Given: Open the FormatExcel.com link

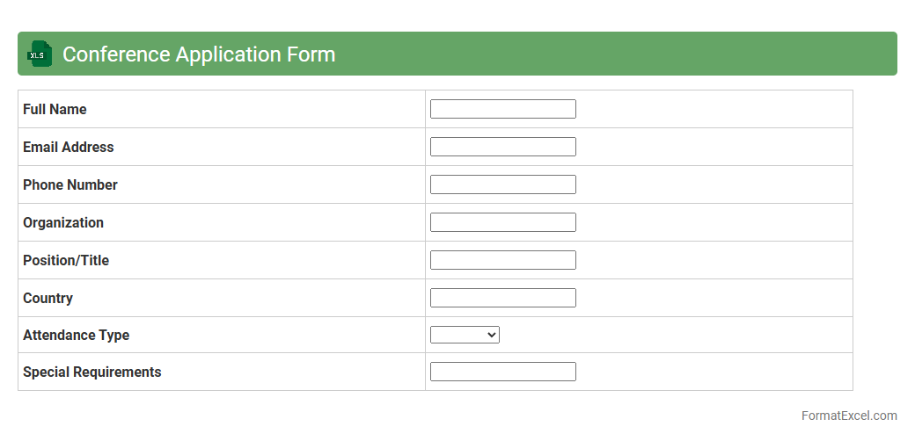Looking at the screenshot, I should coord(848,416).
